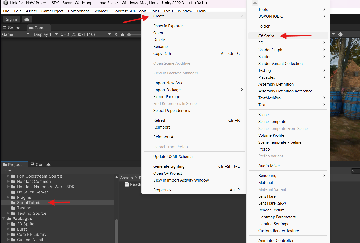The width and height of the screenshot is (360, 243).
Task: Click the plus add-asset icon in Project panel
Action: pyautogui.click(x=5, y=171)
